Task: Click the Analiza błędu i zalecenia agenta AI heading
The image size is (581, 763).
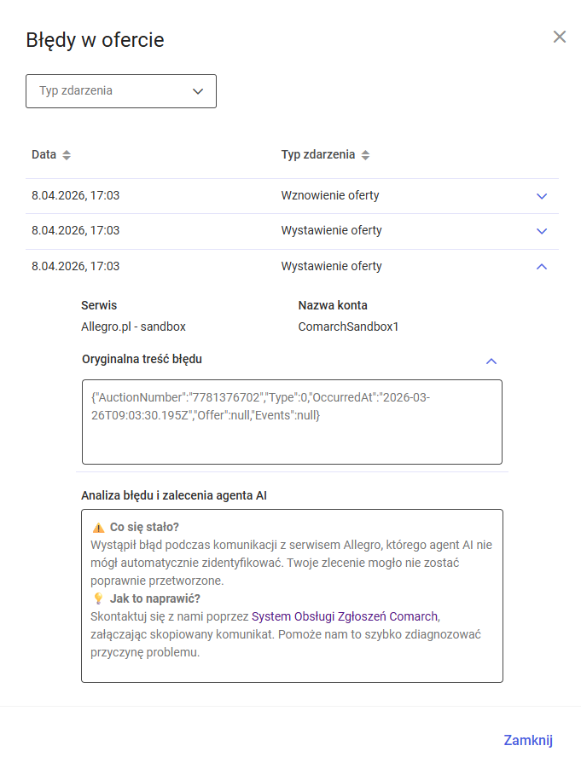Action: coord(175,495)
